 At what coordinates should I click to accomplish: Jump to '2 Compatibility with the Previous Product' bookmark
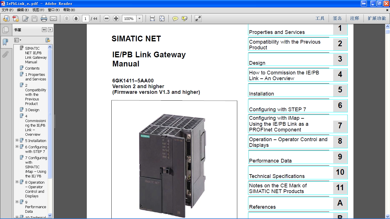click(x=35, y=94)
